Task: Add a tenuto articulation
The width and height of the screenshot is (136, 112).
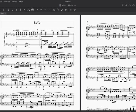Action: point(45,10)
